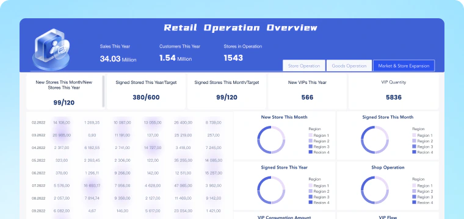464x219 pixels.
Task: Select the 03.2022 table row label
Action: 38,135
